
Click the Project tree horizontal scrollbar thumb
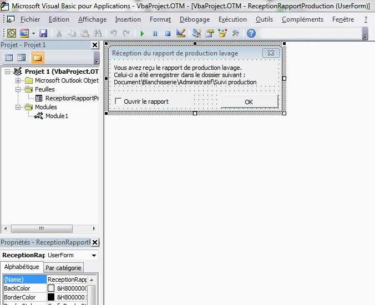point(42,228)
